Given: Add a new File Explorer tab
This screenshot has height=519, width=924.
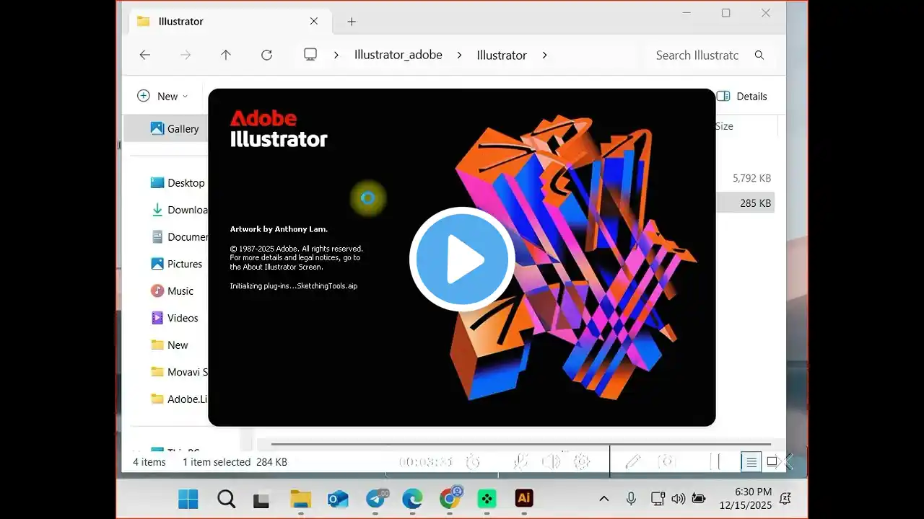Looking at the screenshot, I should coord(352,22).
